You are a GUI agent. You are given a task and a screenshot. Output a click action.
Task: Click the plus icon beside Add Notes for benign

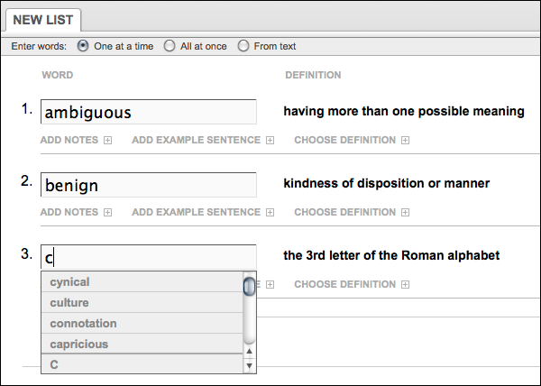pyautogui.click(x=107, y=212)
